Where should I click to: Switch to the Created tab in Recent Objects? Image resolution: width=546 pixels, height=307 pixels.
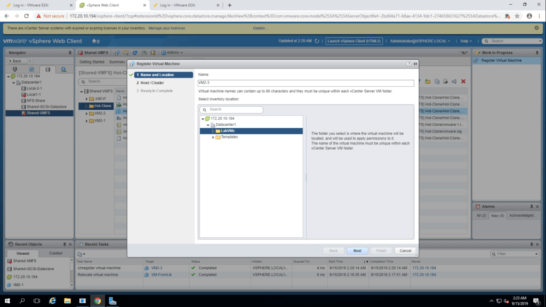click(x=55, y=253)
